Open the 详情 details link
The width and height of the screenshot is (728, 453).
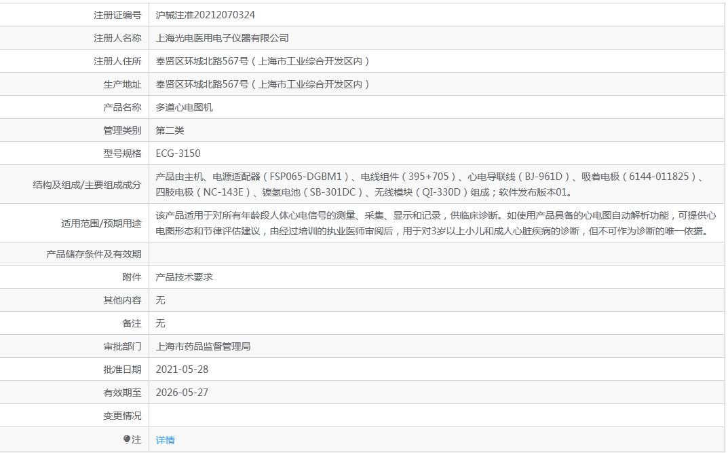coord(165,440)
